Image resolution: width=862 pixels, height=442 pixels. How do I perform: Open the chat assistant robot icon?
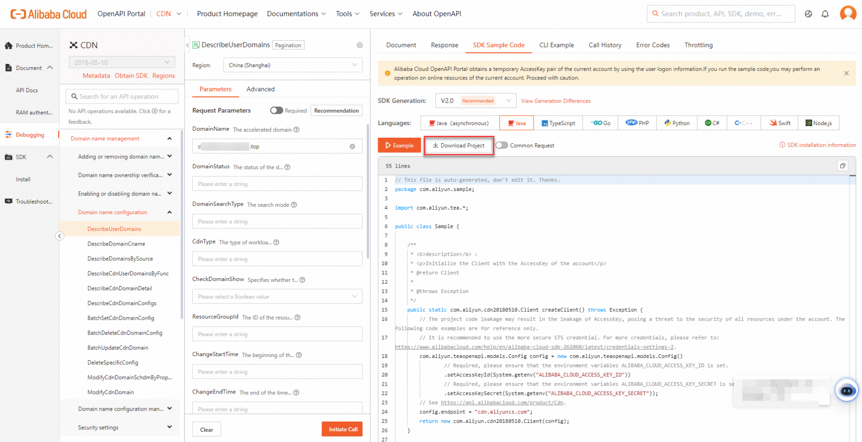(x=847, y=390)
